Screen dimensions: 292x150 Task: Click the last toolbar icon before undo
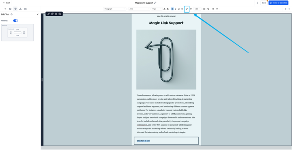click(217, 9)
